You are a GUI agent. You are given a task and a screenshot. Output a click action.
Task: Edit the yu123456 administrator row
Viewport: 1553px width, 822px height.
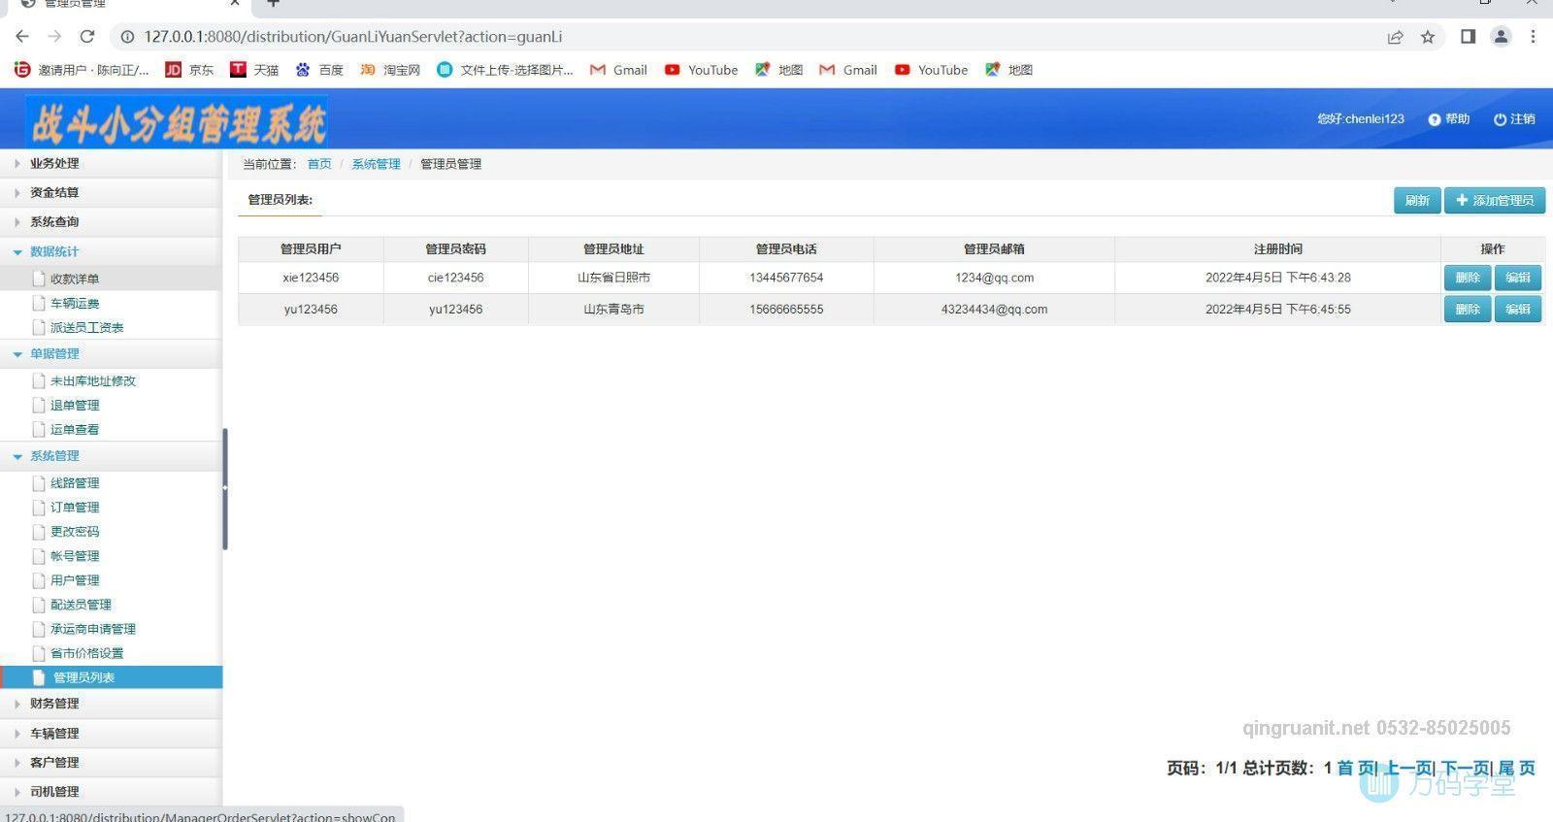[1518, 310]
